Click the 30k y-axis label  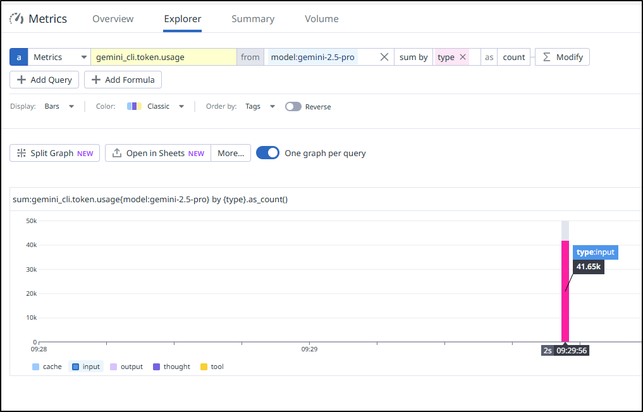31,269
